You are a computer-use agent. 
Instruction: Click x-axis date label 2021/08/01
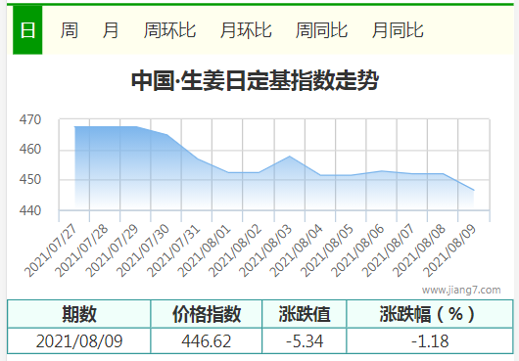pos(204,250)
